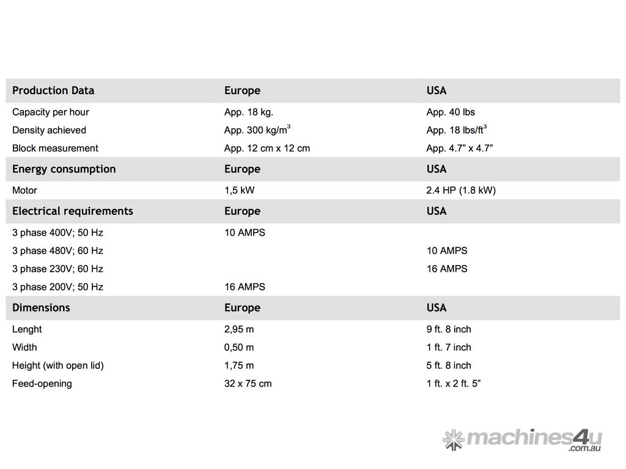This screenshot has height=469, width=626.
Task: Click the Capacity per hour row label
Action: click(51, 112)
